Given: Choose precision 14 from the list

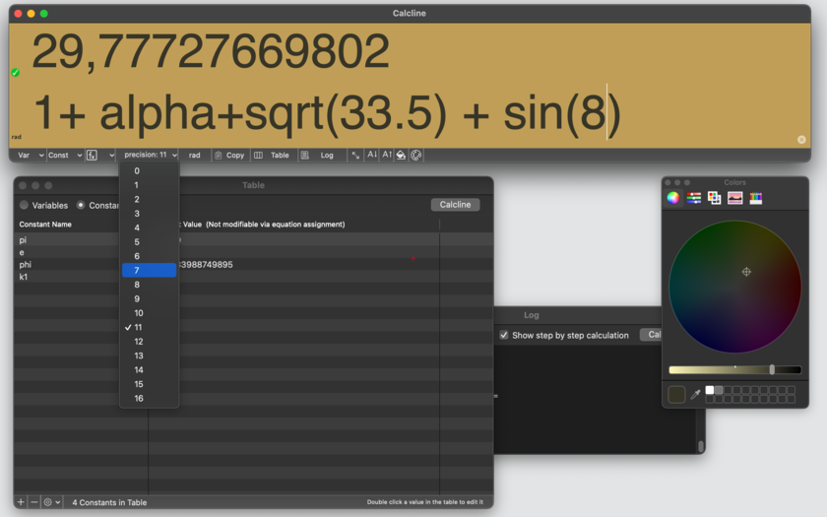Looking at the screenshot, I should tap(150, 370).
